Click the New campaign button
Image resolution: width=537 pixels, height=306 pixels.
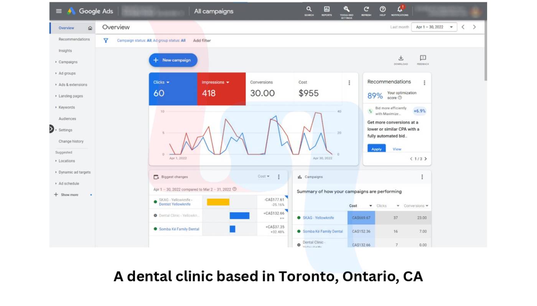pyautogui.click(x=173, y=60)
